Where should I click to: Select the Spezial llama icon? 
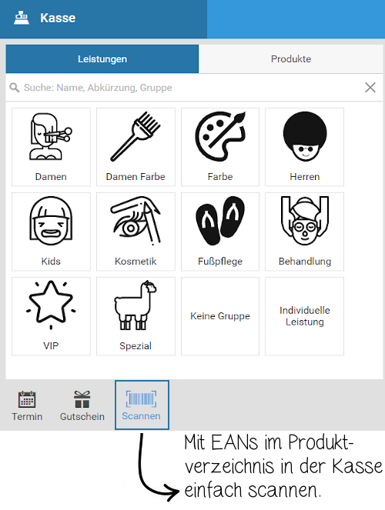[x=136, y=305]
